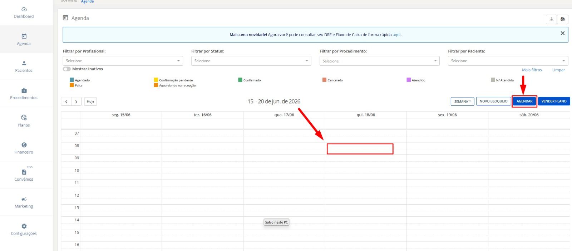Image resolution: width=572 pixels, height=251 pixels.
Task: Click the 14h slot on sex. 19/06
Action: [447, 223]
